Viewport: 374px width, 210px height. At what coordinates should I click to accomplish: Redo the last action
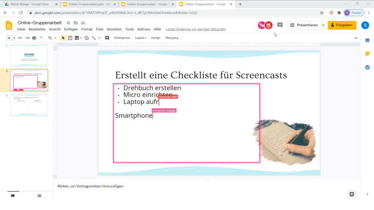pyautogui.click(x=27, y=38)
